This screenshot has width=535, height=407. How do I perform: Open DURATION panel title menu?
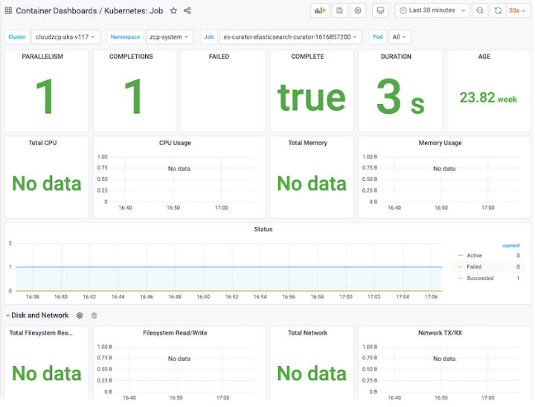coord(396,57)
